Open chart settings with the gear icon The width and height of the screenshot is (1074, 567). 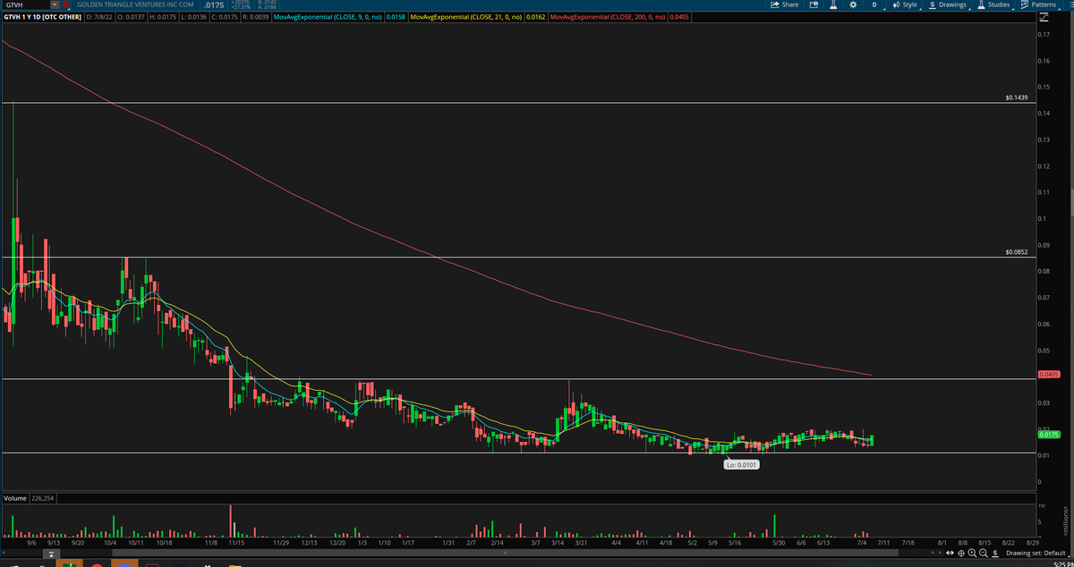[x=852, y=6]
